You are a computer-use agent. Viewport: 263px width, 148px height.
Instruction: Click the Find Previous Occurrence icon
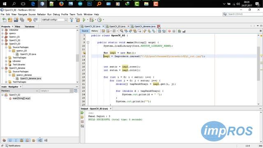click(126, 31)
